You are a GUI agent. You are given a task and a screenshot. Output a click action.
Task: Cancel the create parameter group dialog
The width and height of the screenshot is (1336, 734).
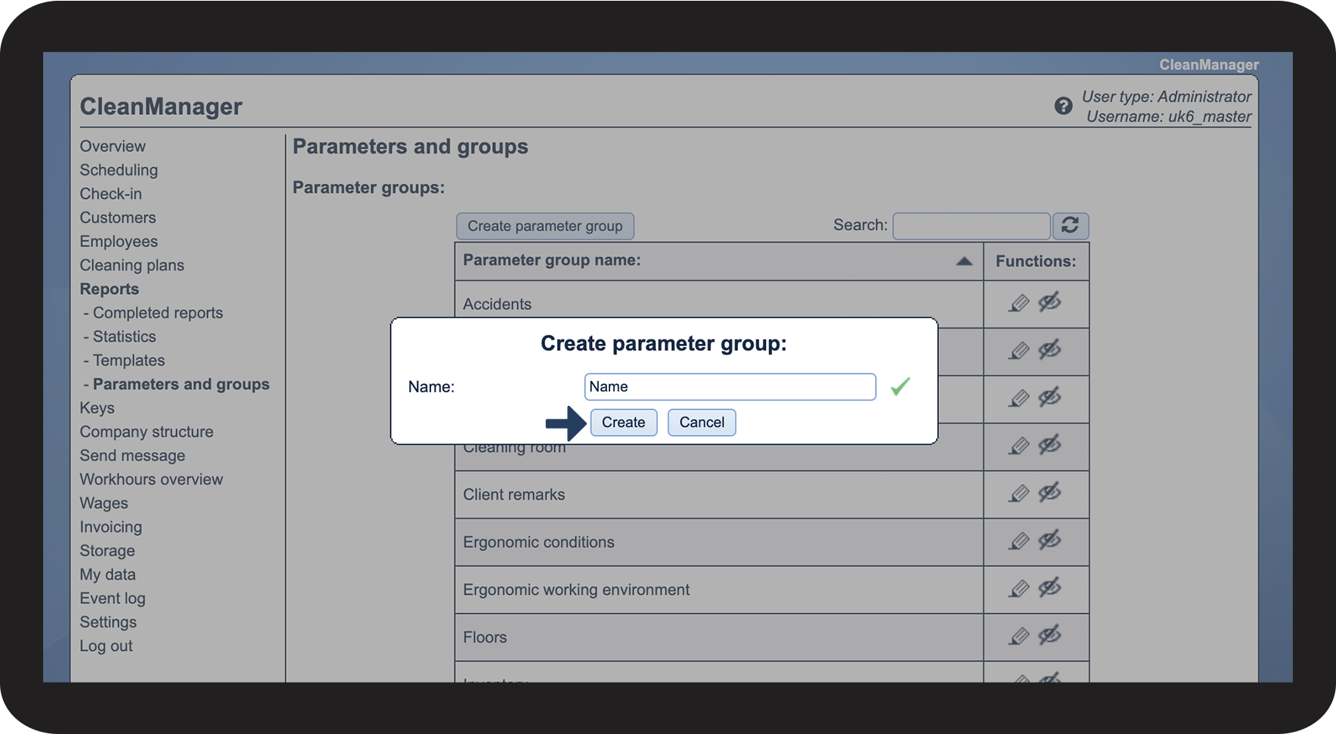pos(702,422)
